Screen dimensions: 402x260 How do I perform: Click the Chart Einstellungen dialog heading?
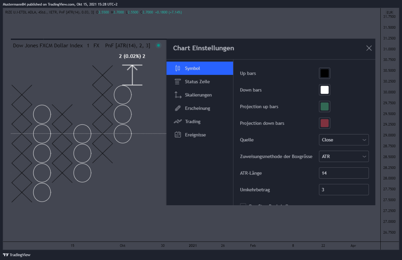click(x=203, y=48)
